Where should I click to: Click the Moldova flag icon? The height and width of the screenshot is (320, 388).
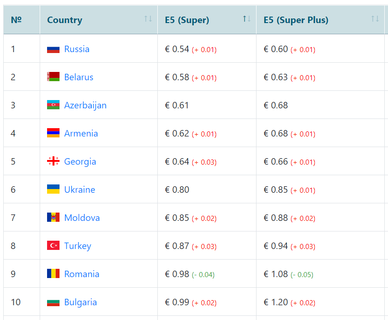coord(53,217)
